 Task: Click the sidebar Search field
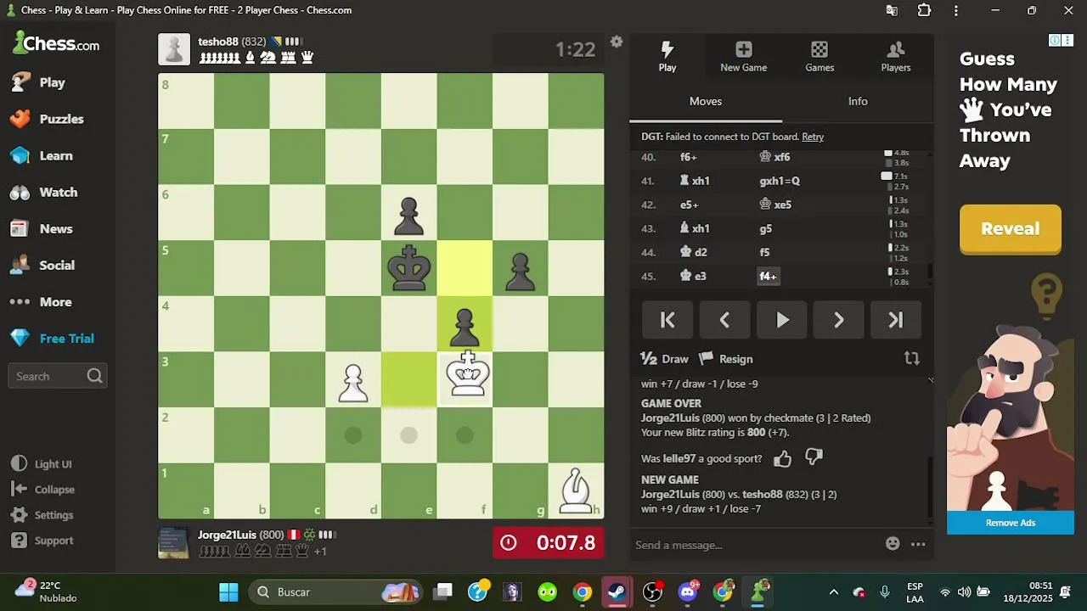(x=57, y=376)
